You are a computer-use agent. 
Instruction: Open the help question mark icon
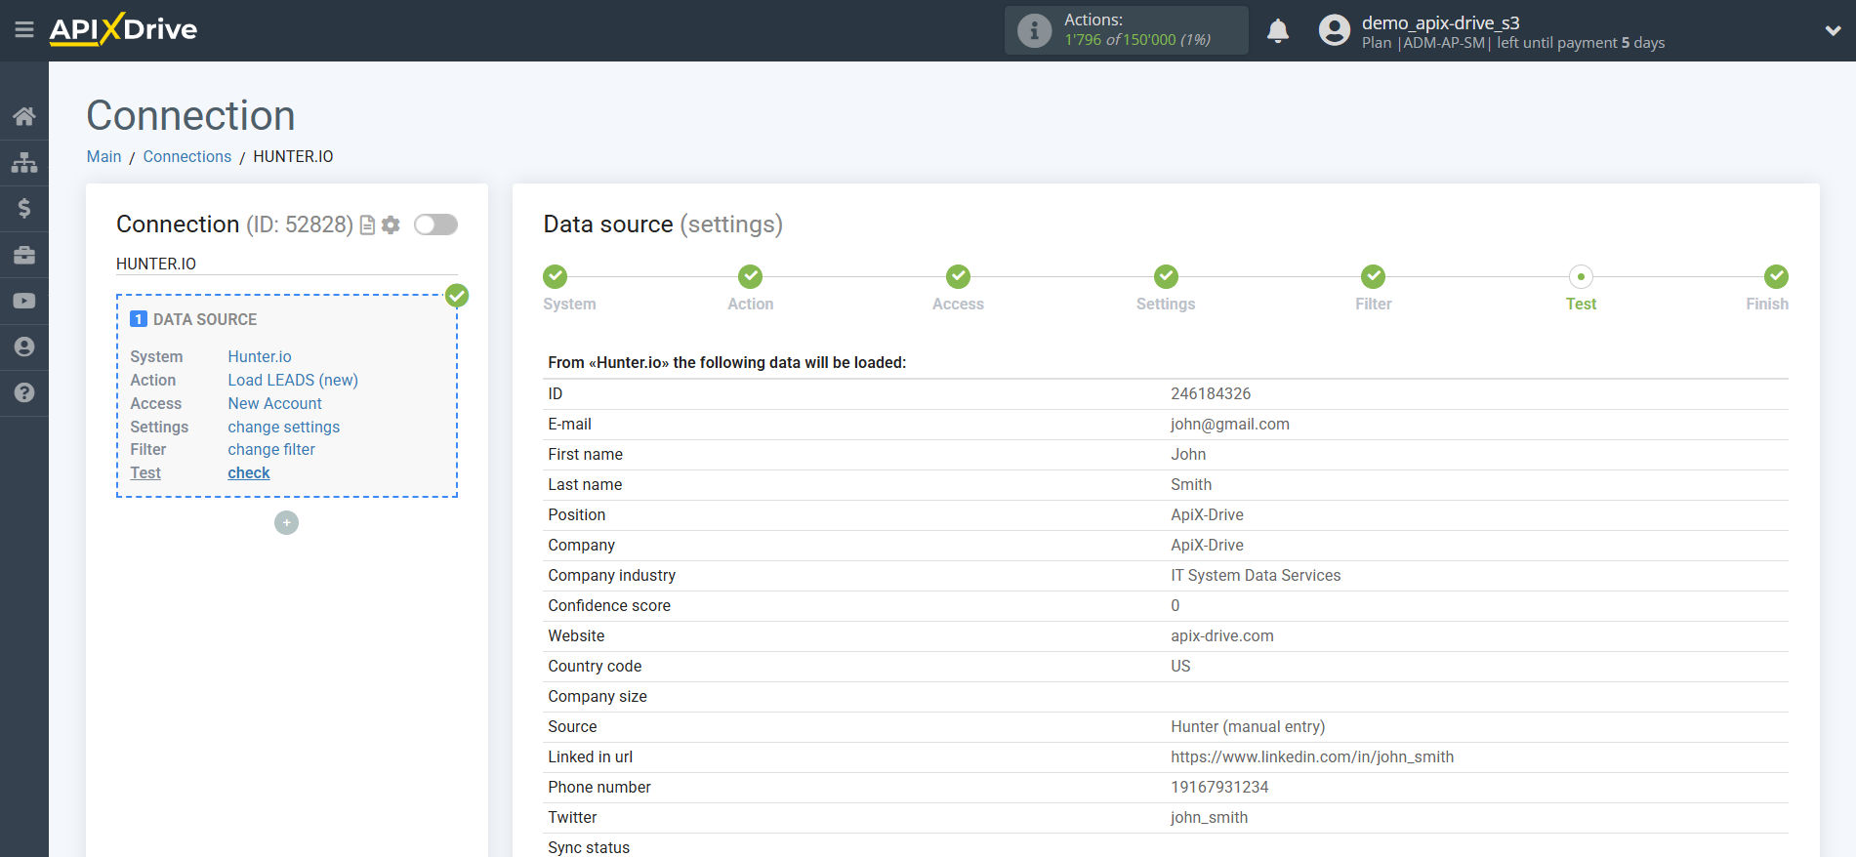tap(24, 392)
